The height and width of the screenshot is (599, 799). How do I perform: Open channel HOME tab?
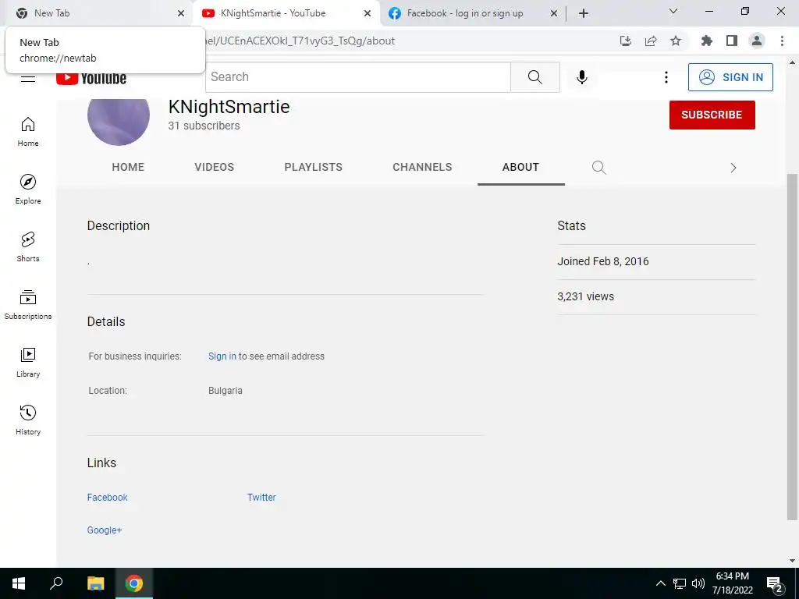point(128,167)
